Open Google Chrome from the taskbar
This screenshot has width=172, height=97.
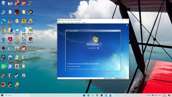pos(97,95)
